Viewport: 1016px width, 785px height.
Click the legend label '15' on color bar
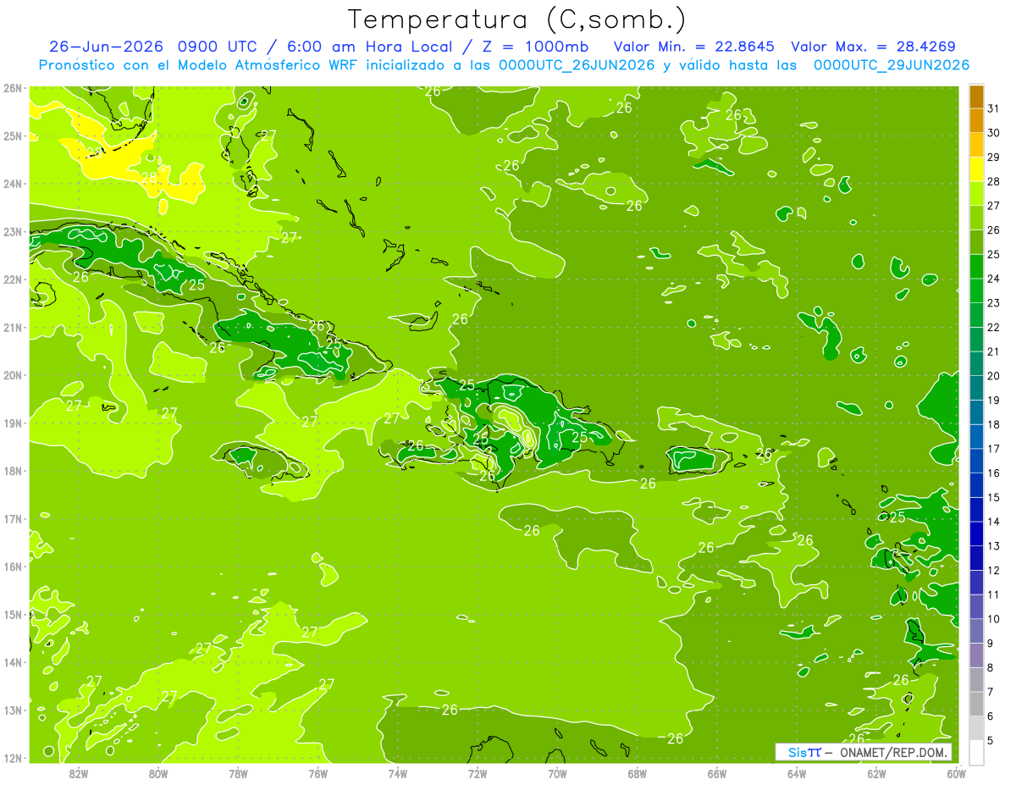[994, 498]
